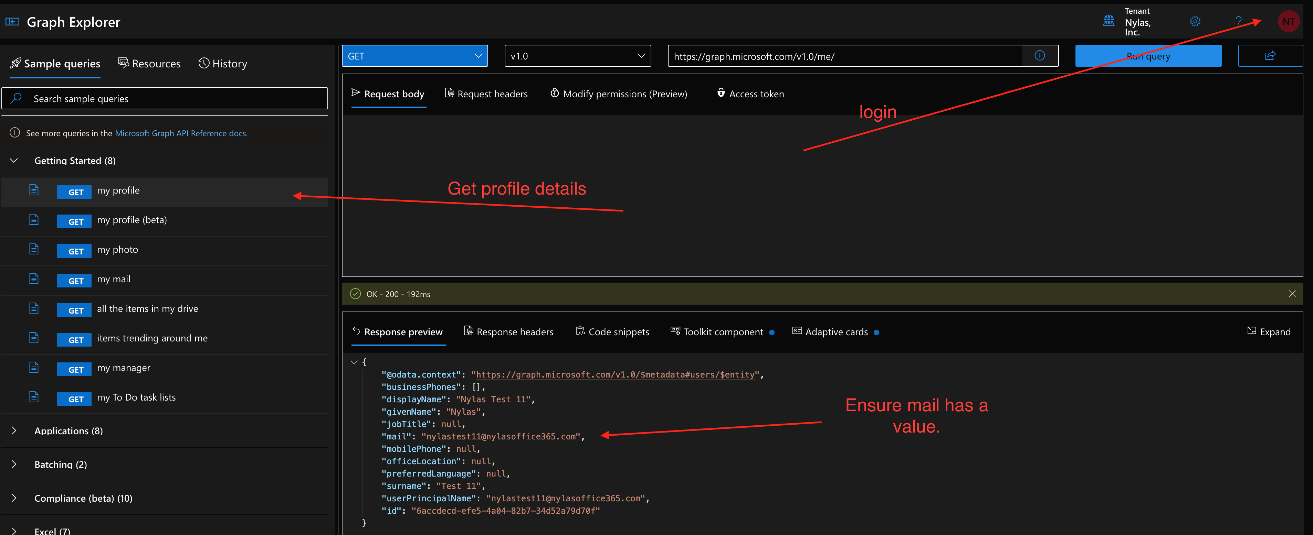Viewport: 1313px width, 535px height.
Task: Click the id value 6accdecd-efe5-4a04-82b7-34d52a79d70f
Action: 506,511
